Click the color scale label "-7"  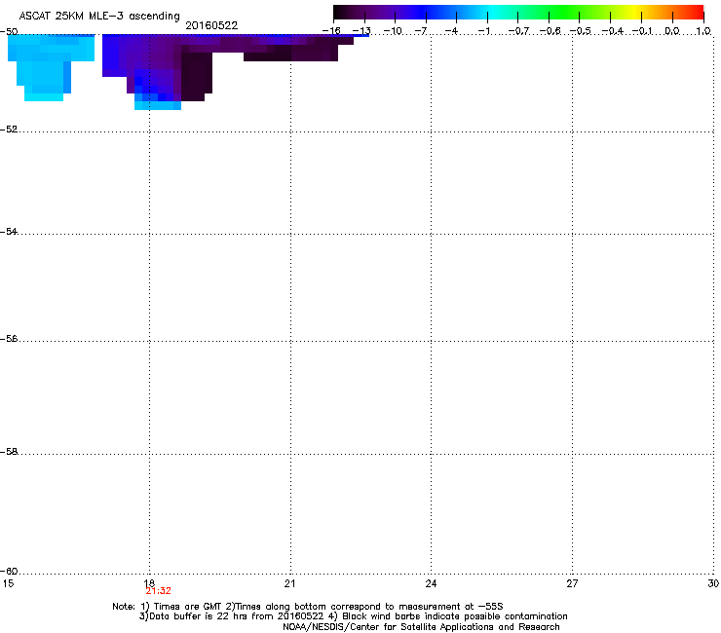(x=420, y=31)
